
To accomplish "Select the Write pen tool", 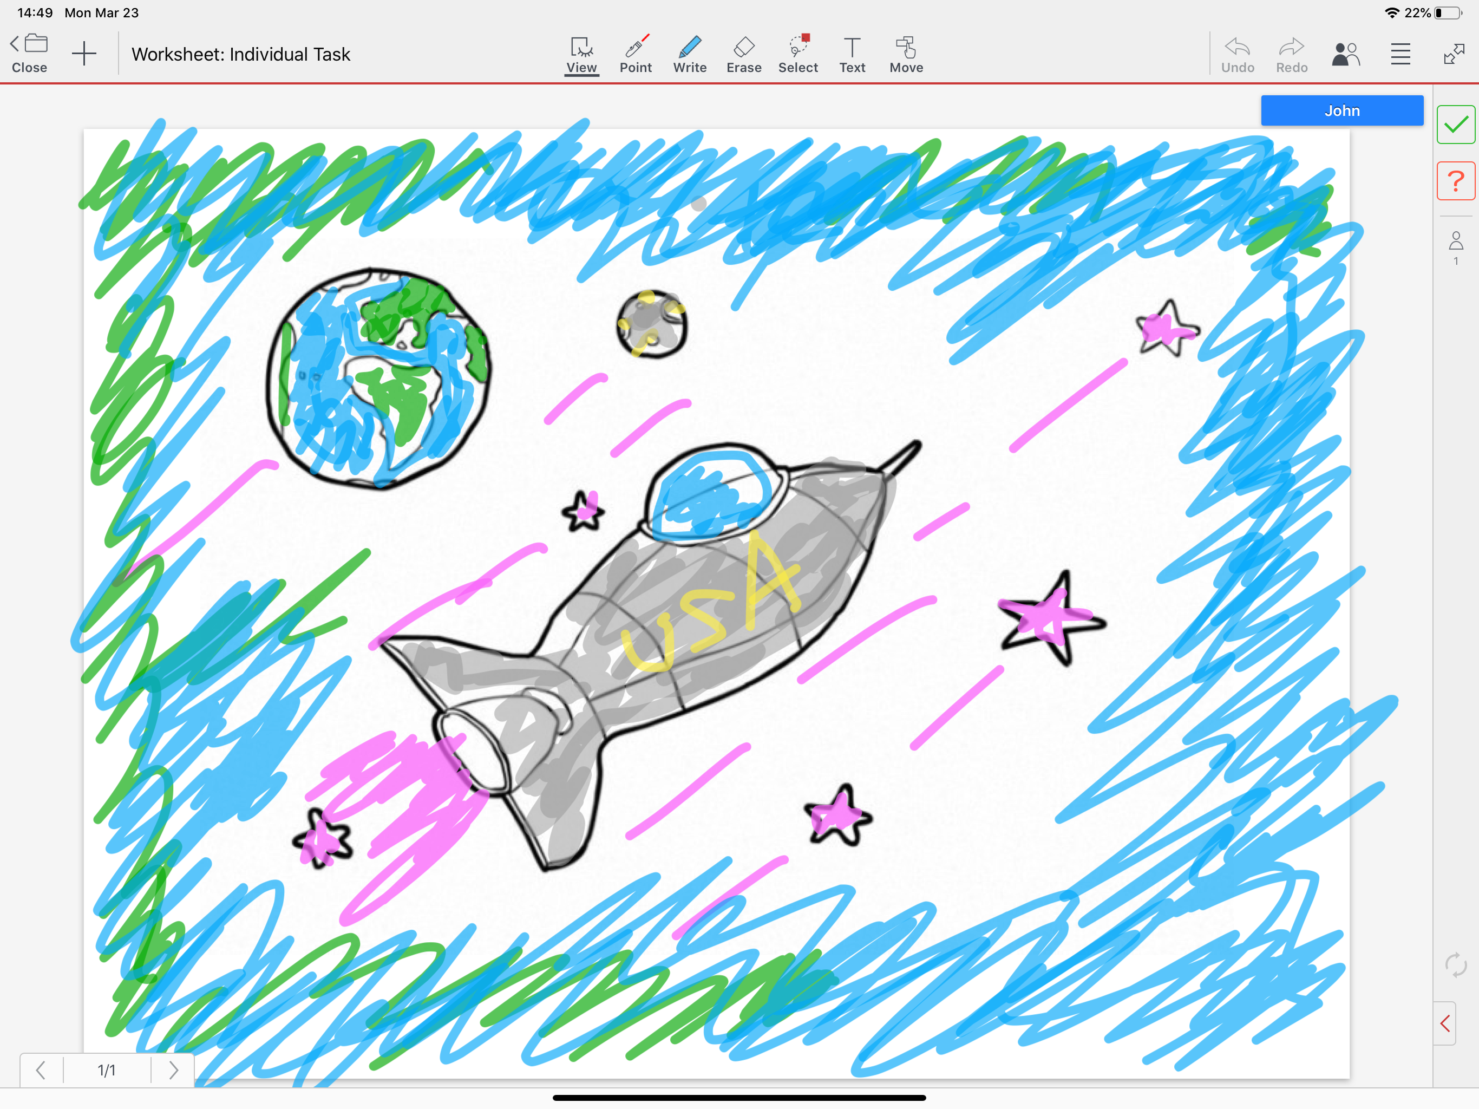I will tap(689, 54).
